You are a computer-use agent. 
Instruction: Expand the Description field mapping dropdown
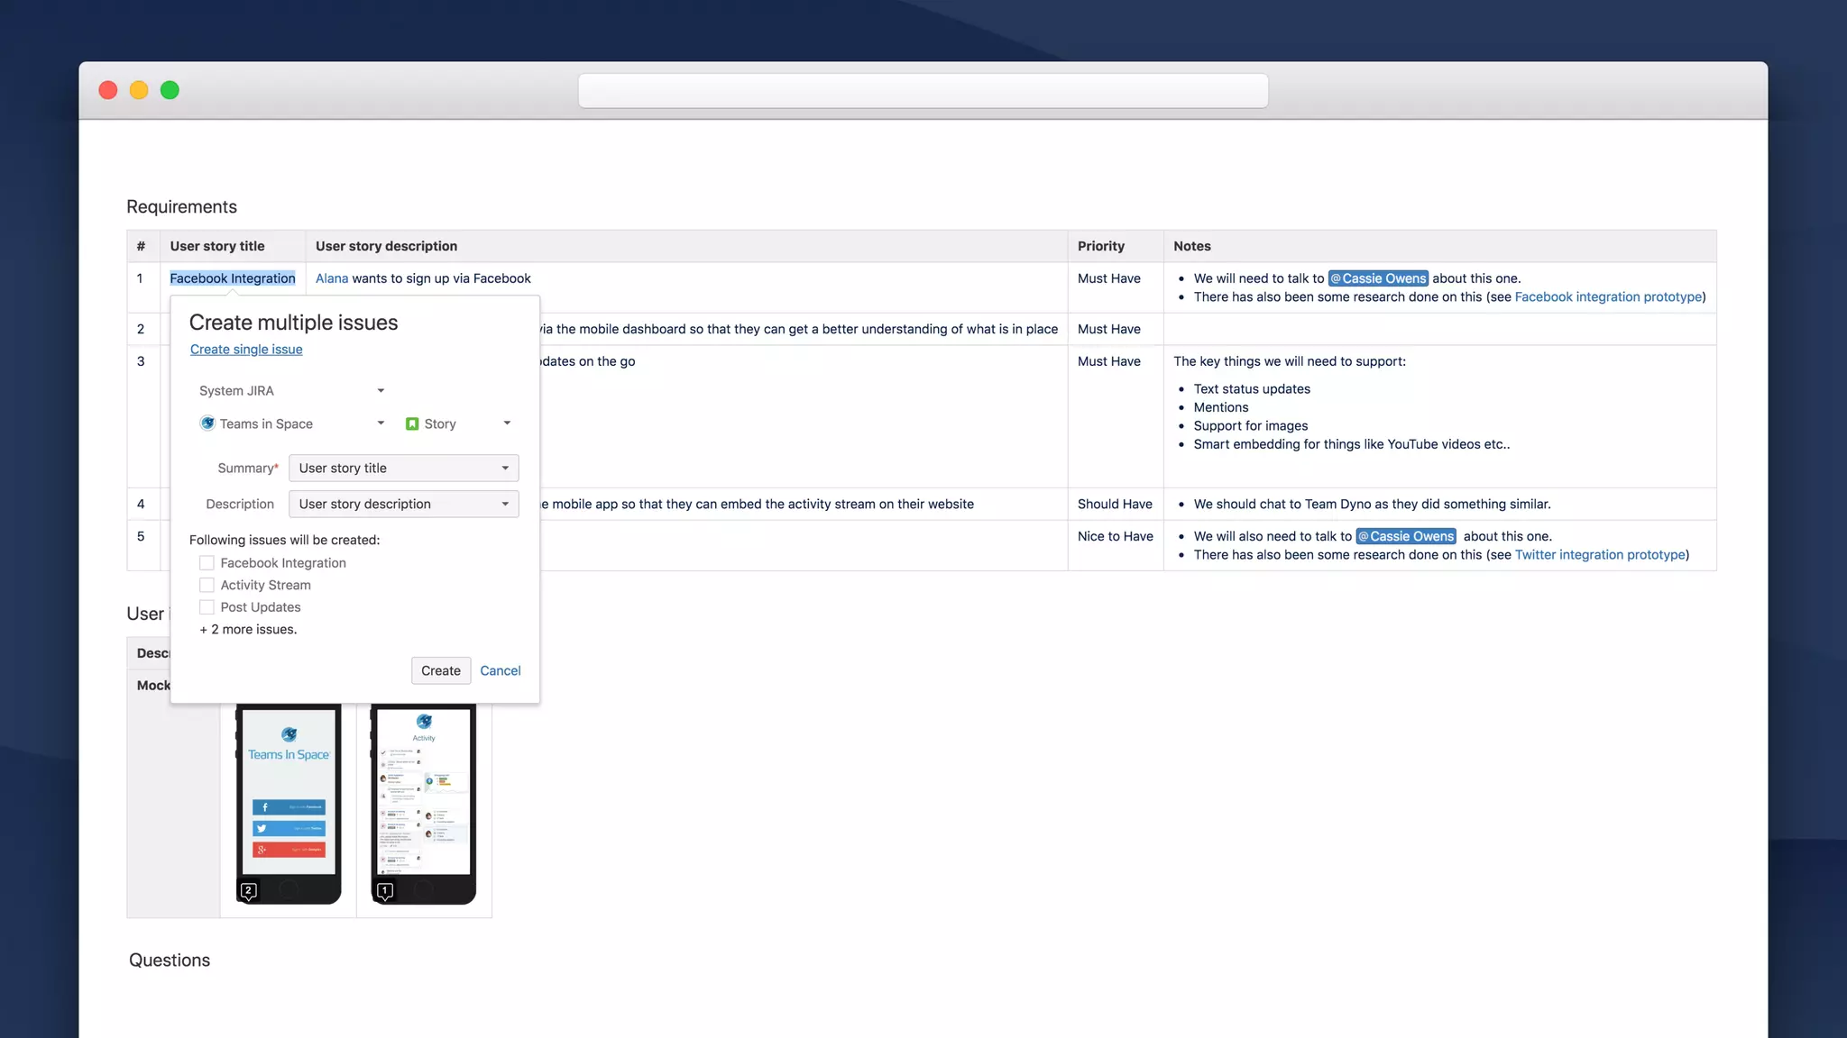click(x=403, y=504)
